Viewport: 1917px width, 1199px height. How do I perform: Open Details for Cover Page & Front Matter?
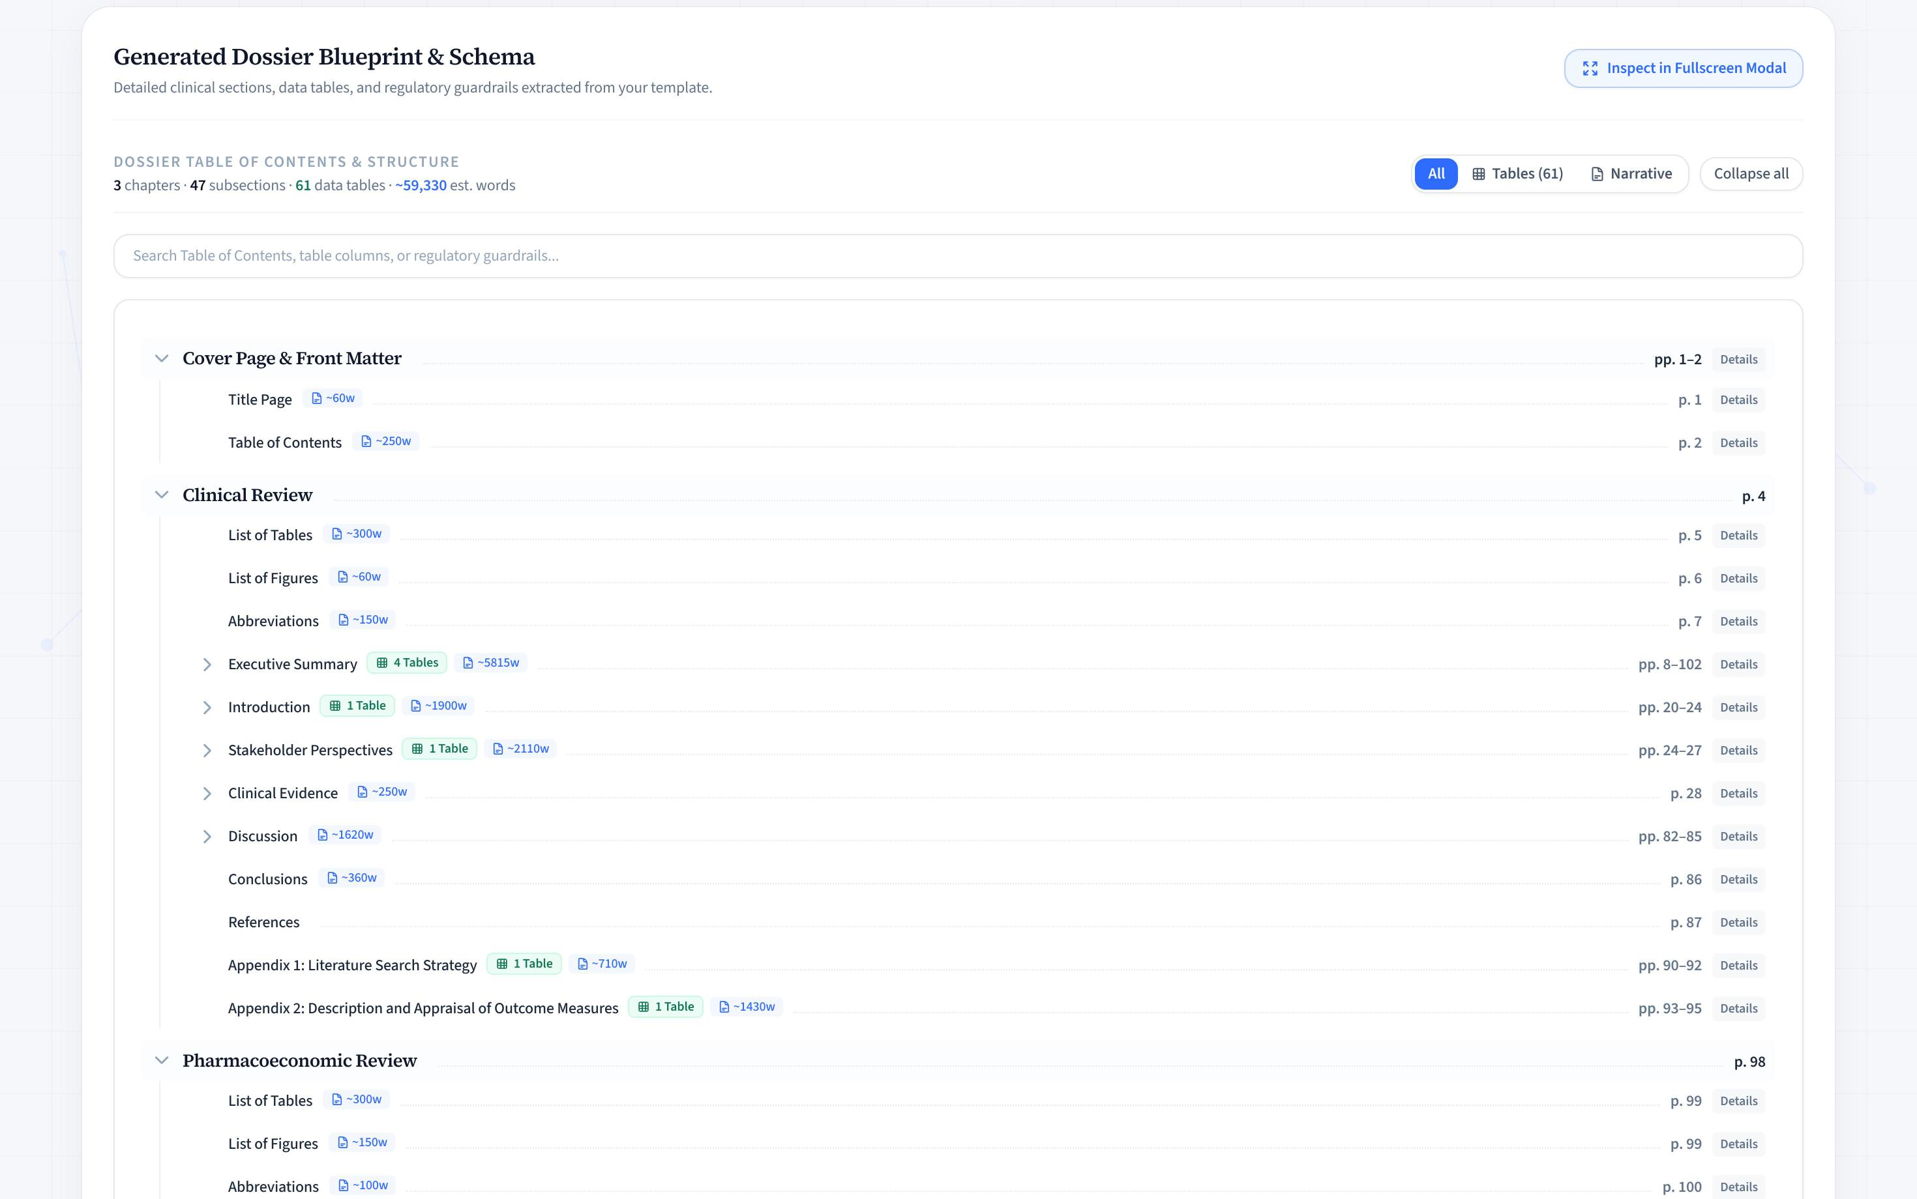click(x=1738, y=359)
